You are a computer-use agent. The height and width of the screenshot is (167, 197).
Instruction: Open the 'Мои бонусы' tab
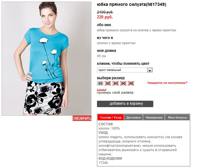[177, 117]
